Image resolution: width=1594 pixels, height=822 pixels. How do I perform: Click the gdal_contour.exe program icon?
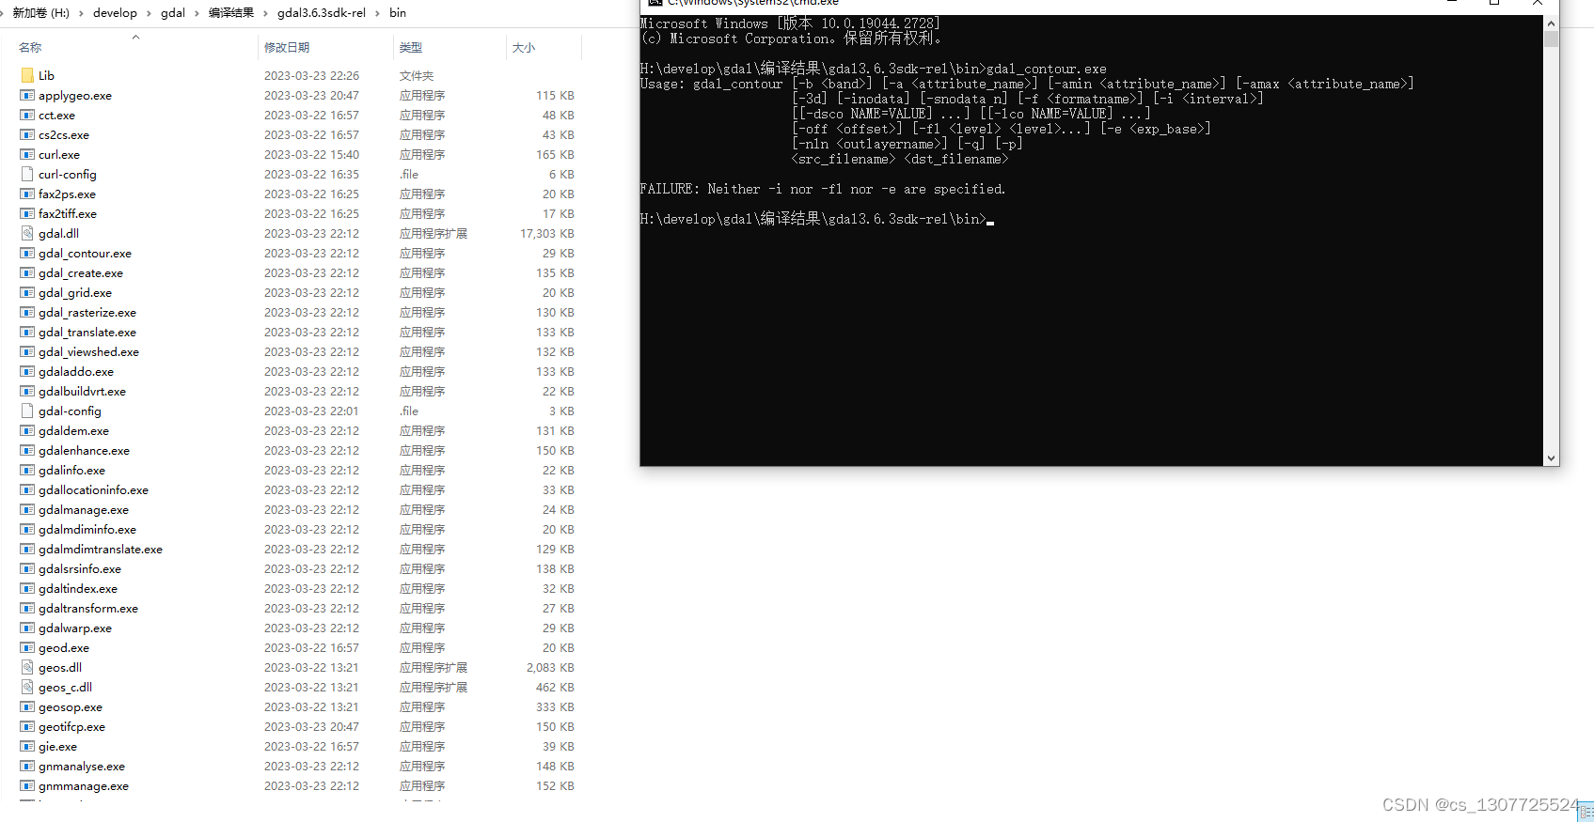(27, 253)
